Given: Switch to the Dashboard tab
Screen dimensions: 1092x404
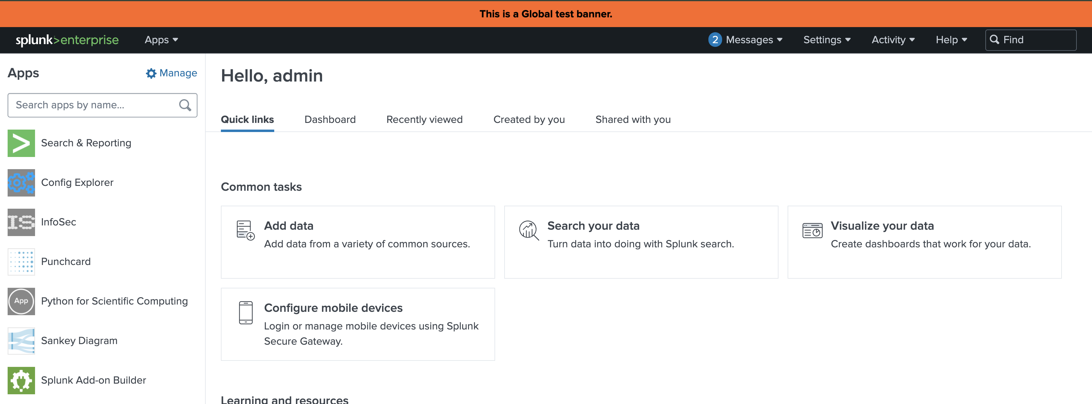Looking at the screenshot, I should pyautogui.click(x=330, y=119).
